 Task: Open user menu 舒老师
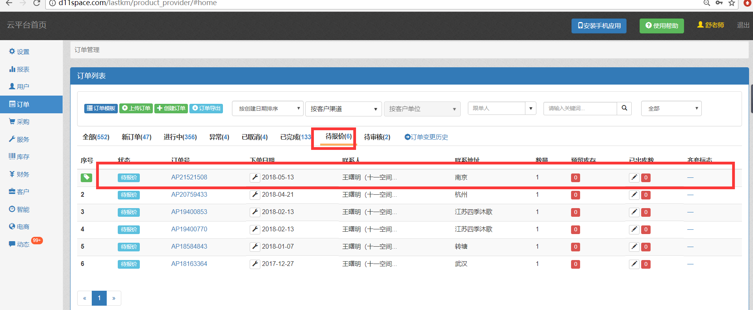pyautogui.click(x=710, y=25)
